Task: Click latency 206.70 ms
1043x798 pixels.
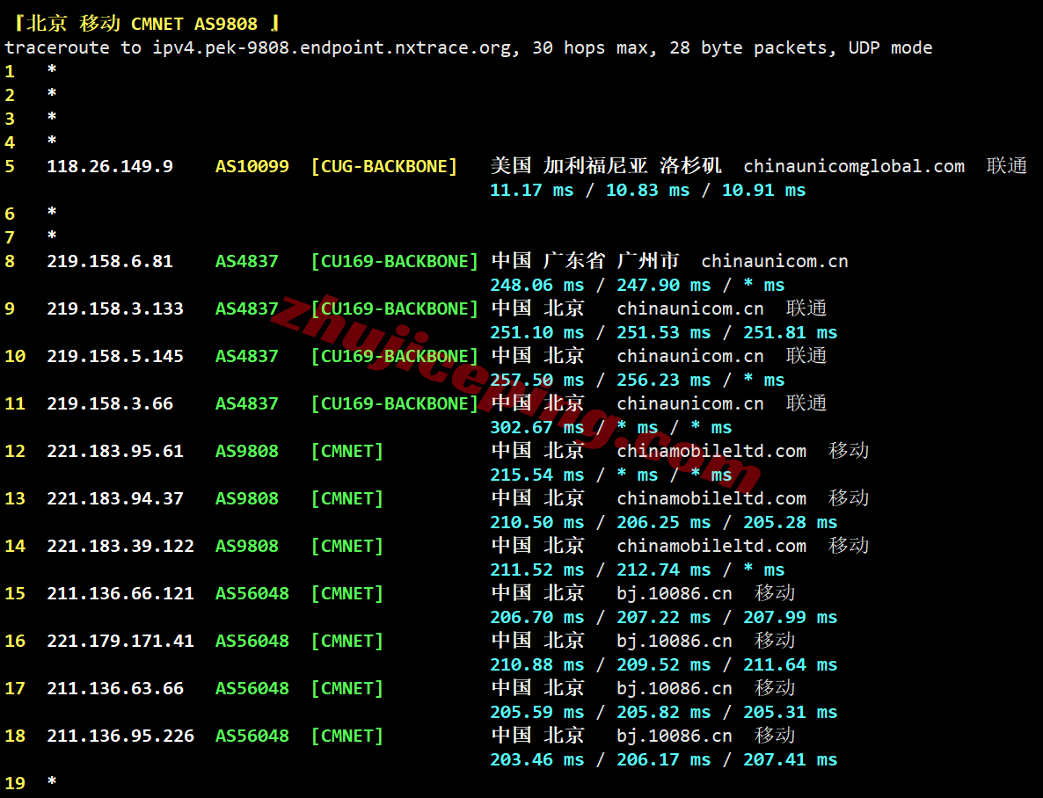Action: [536, 618]
